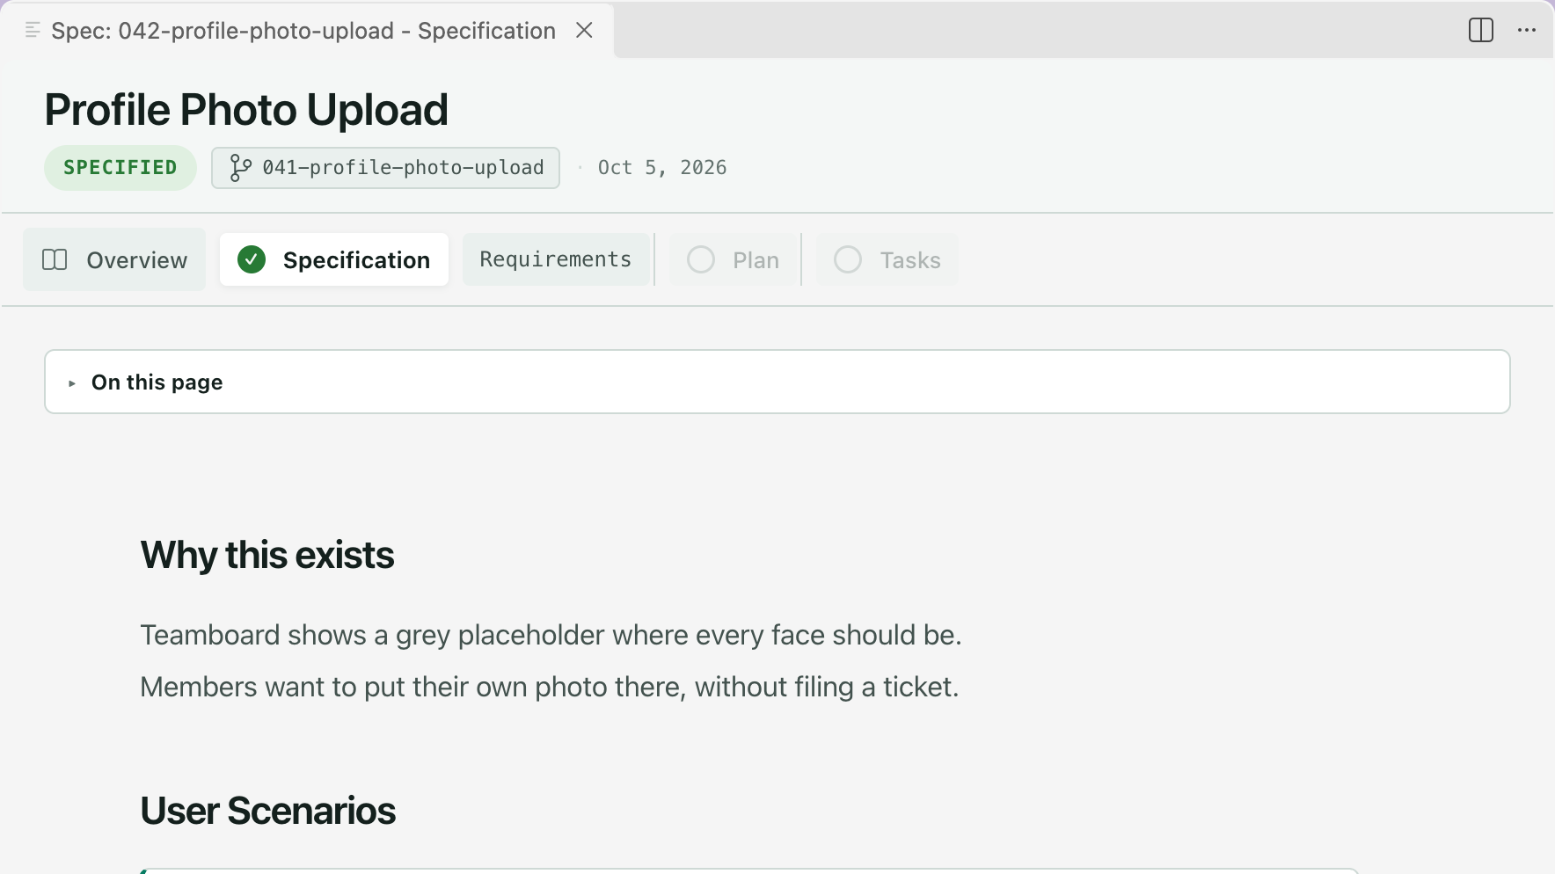Screen dimensions: 1555x874
Task: Click the Why this exists heading
Action: pyautogui.click(x=267, y=556)
